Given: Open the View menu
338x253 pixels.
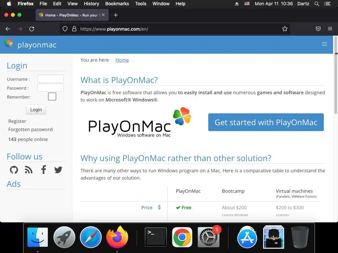Looking at the screenshot, I should pyautogui.click(x=72, y=4).
